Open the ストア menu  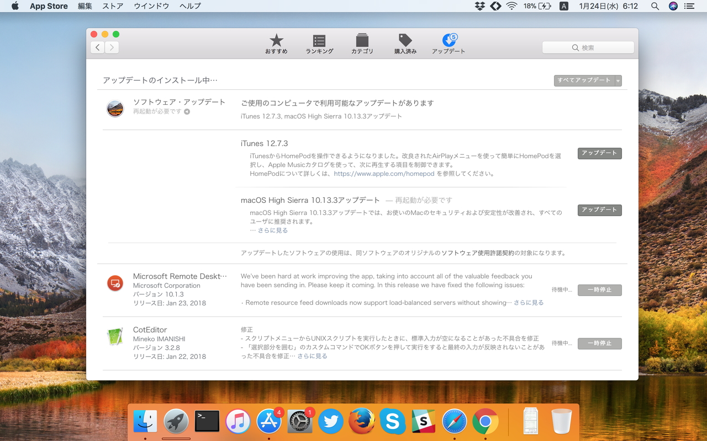pos(112,6)
